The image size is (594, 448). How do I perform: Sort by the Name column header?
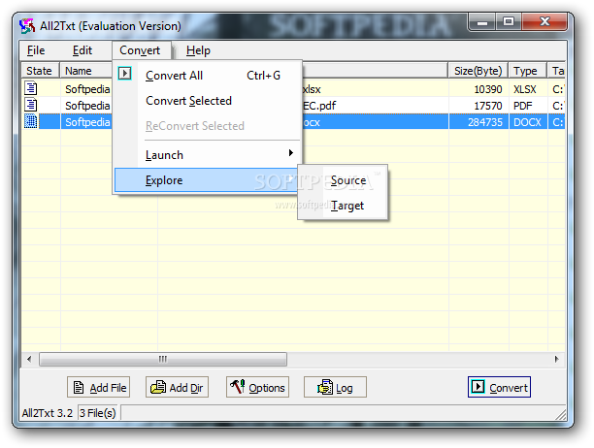point(86,71)
